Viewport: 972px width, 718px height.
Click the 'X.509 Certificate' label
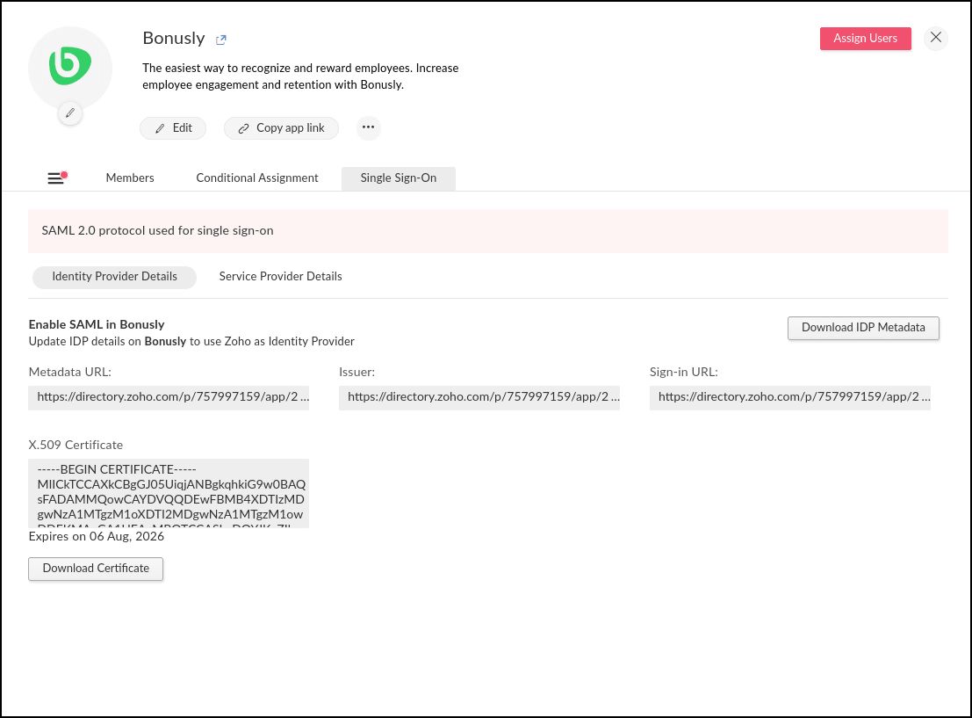tap(76, 445)
